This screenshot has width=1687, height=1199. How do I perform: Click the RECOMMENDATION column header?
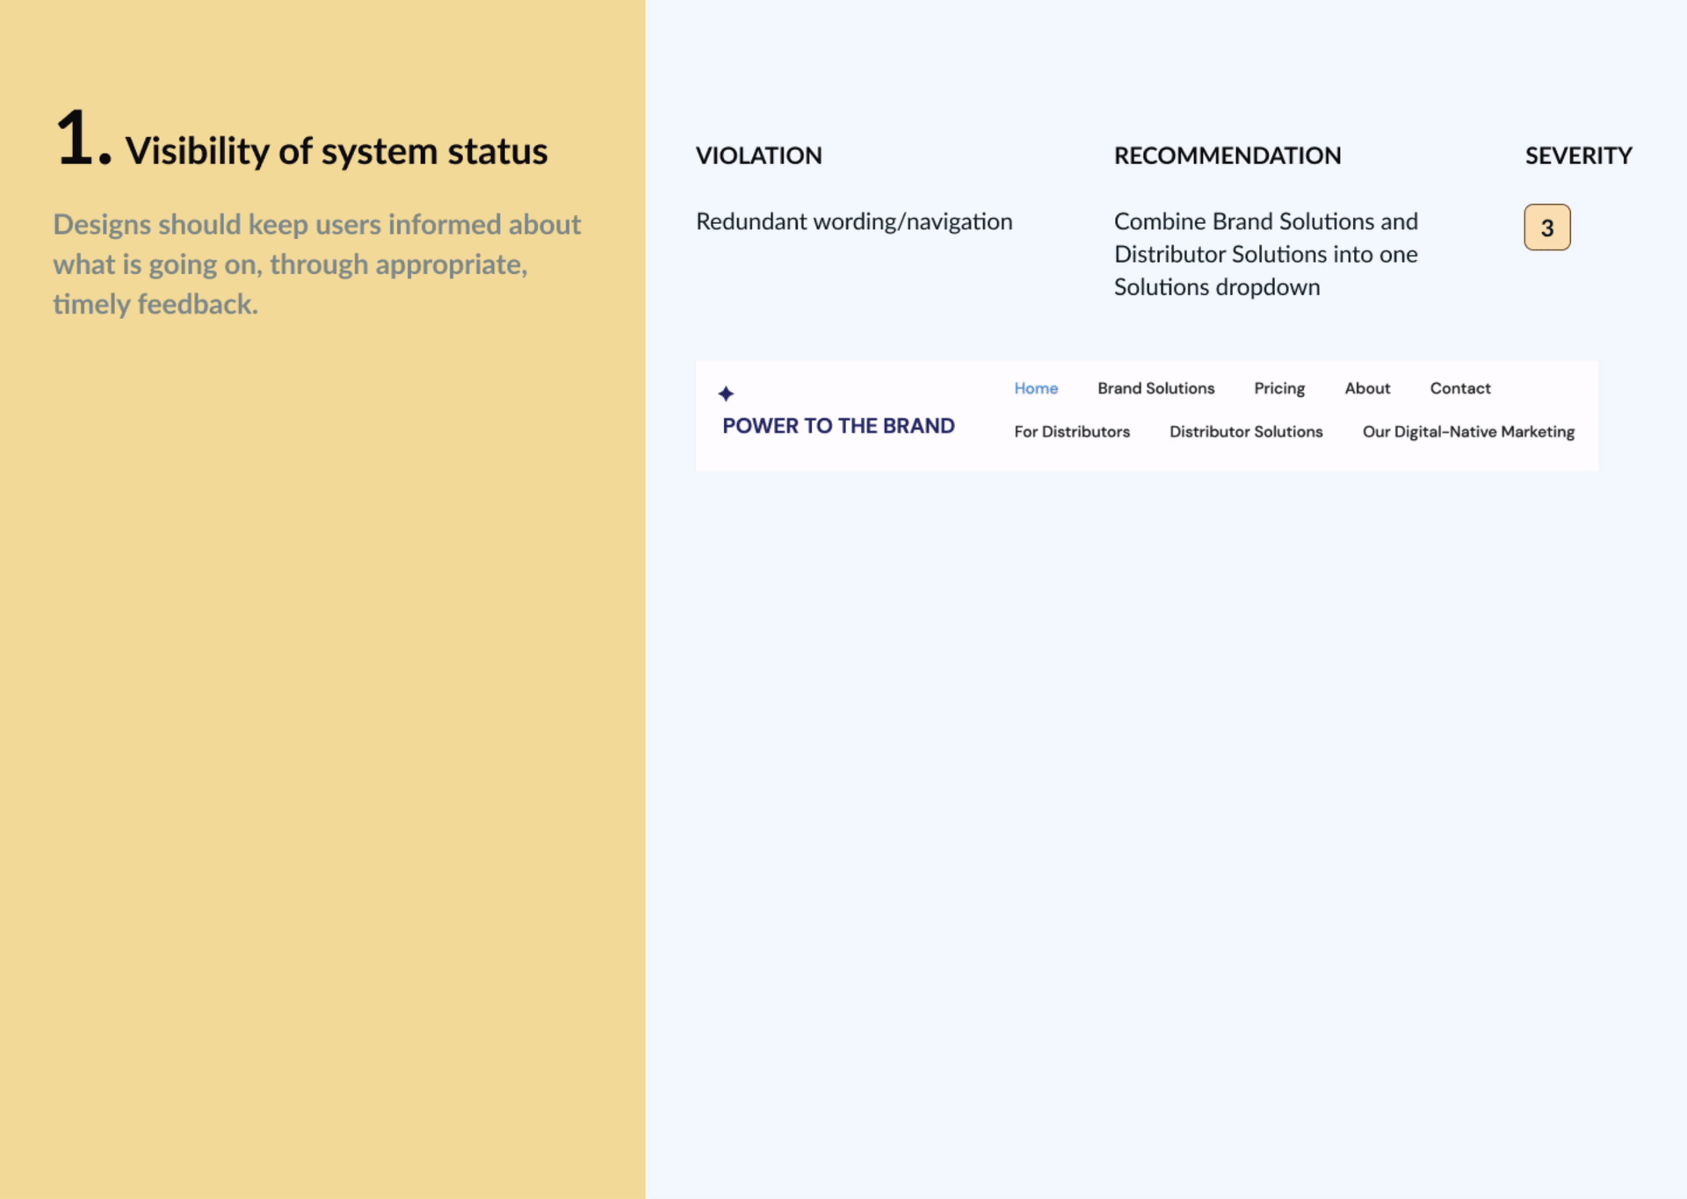click(x=1227, y=155)
